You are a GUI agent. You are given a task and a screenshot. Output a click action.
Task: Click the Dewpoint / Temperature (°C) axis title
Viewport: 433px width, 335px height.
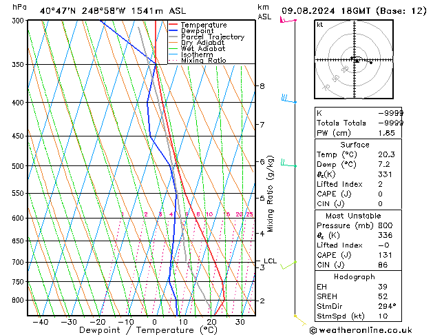[148, 330]
